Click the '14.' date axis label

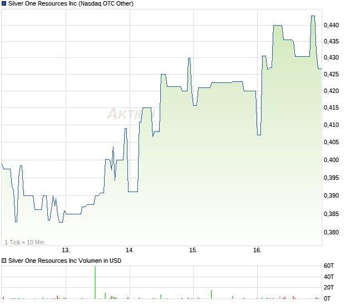[130, 251]
